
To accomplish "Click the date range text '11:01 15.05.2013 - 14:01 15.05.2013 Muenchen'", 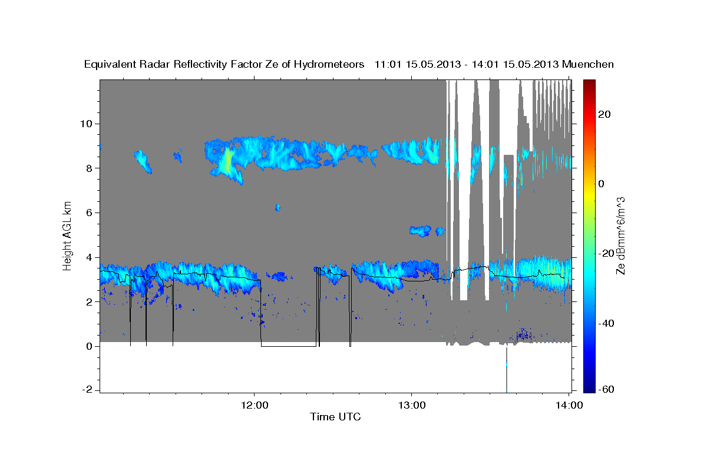I will click(x=494, y=65).
